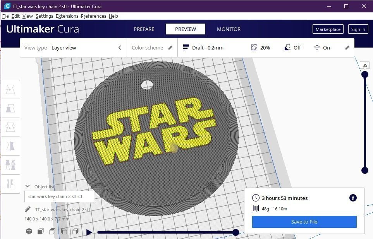This screenshot has height=239, width=373.
Task: Open Per Model Settings tool
Action: tap(10, 165)
